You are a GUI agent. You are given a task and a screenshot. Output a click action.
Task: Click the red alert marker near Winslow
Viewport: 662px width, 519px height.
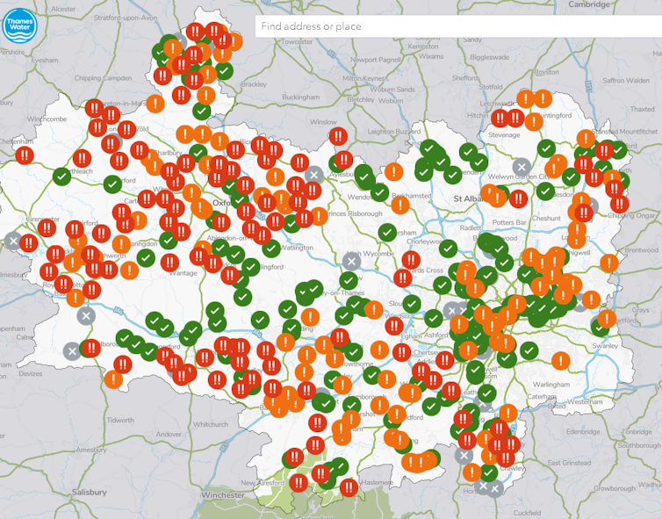point(338,136)
